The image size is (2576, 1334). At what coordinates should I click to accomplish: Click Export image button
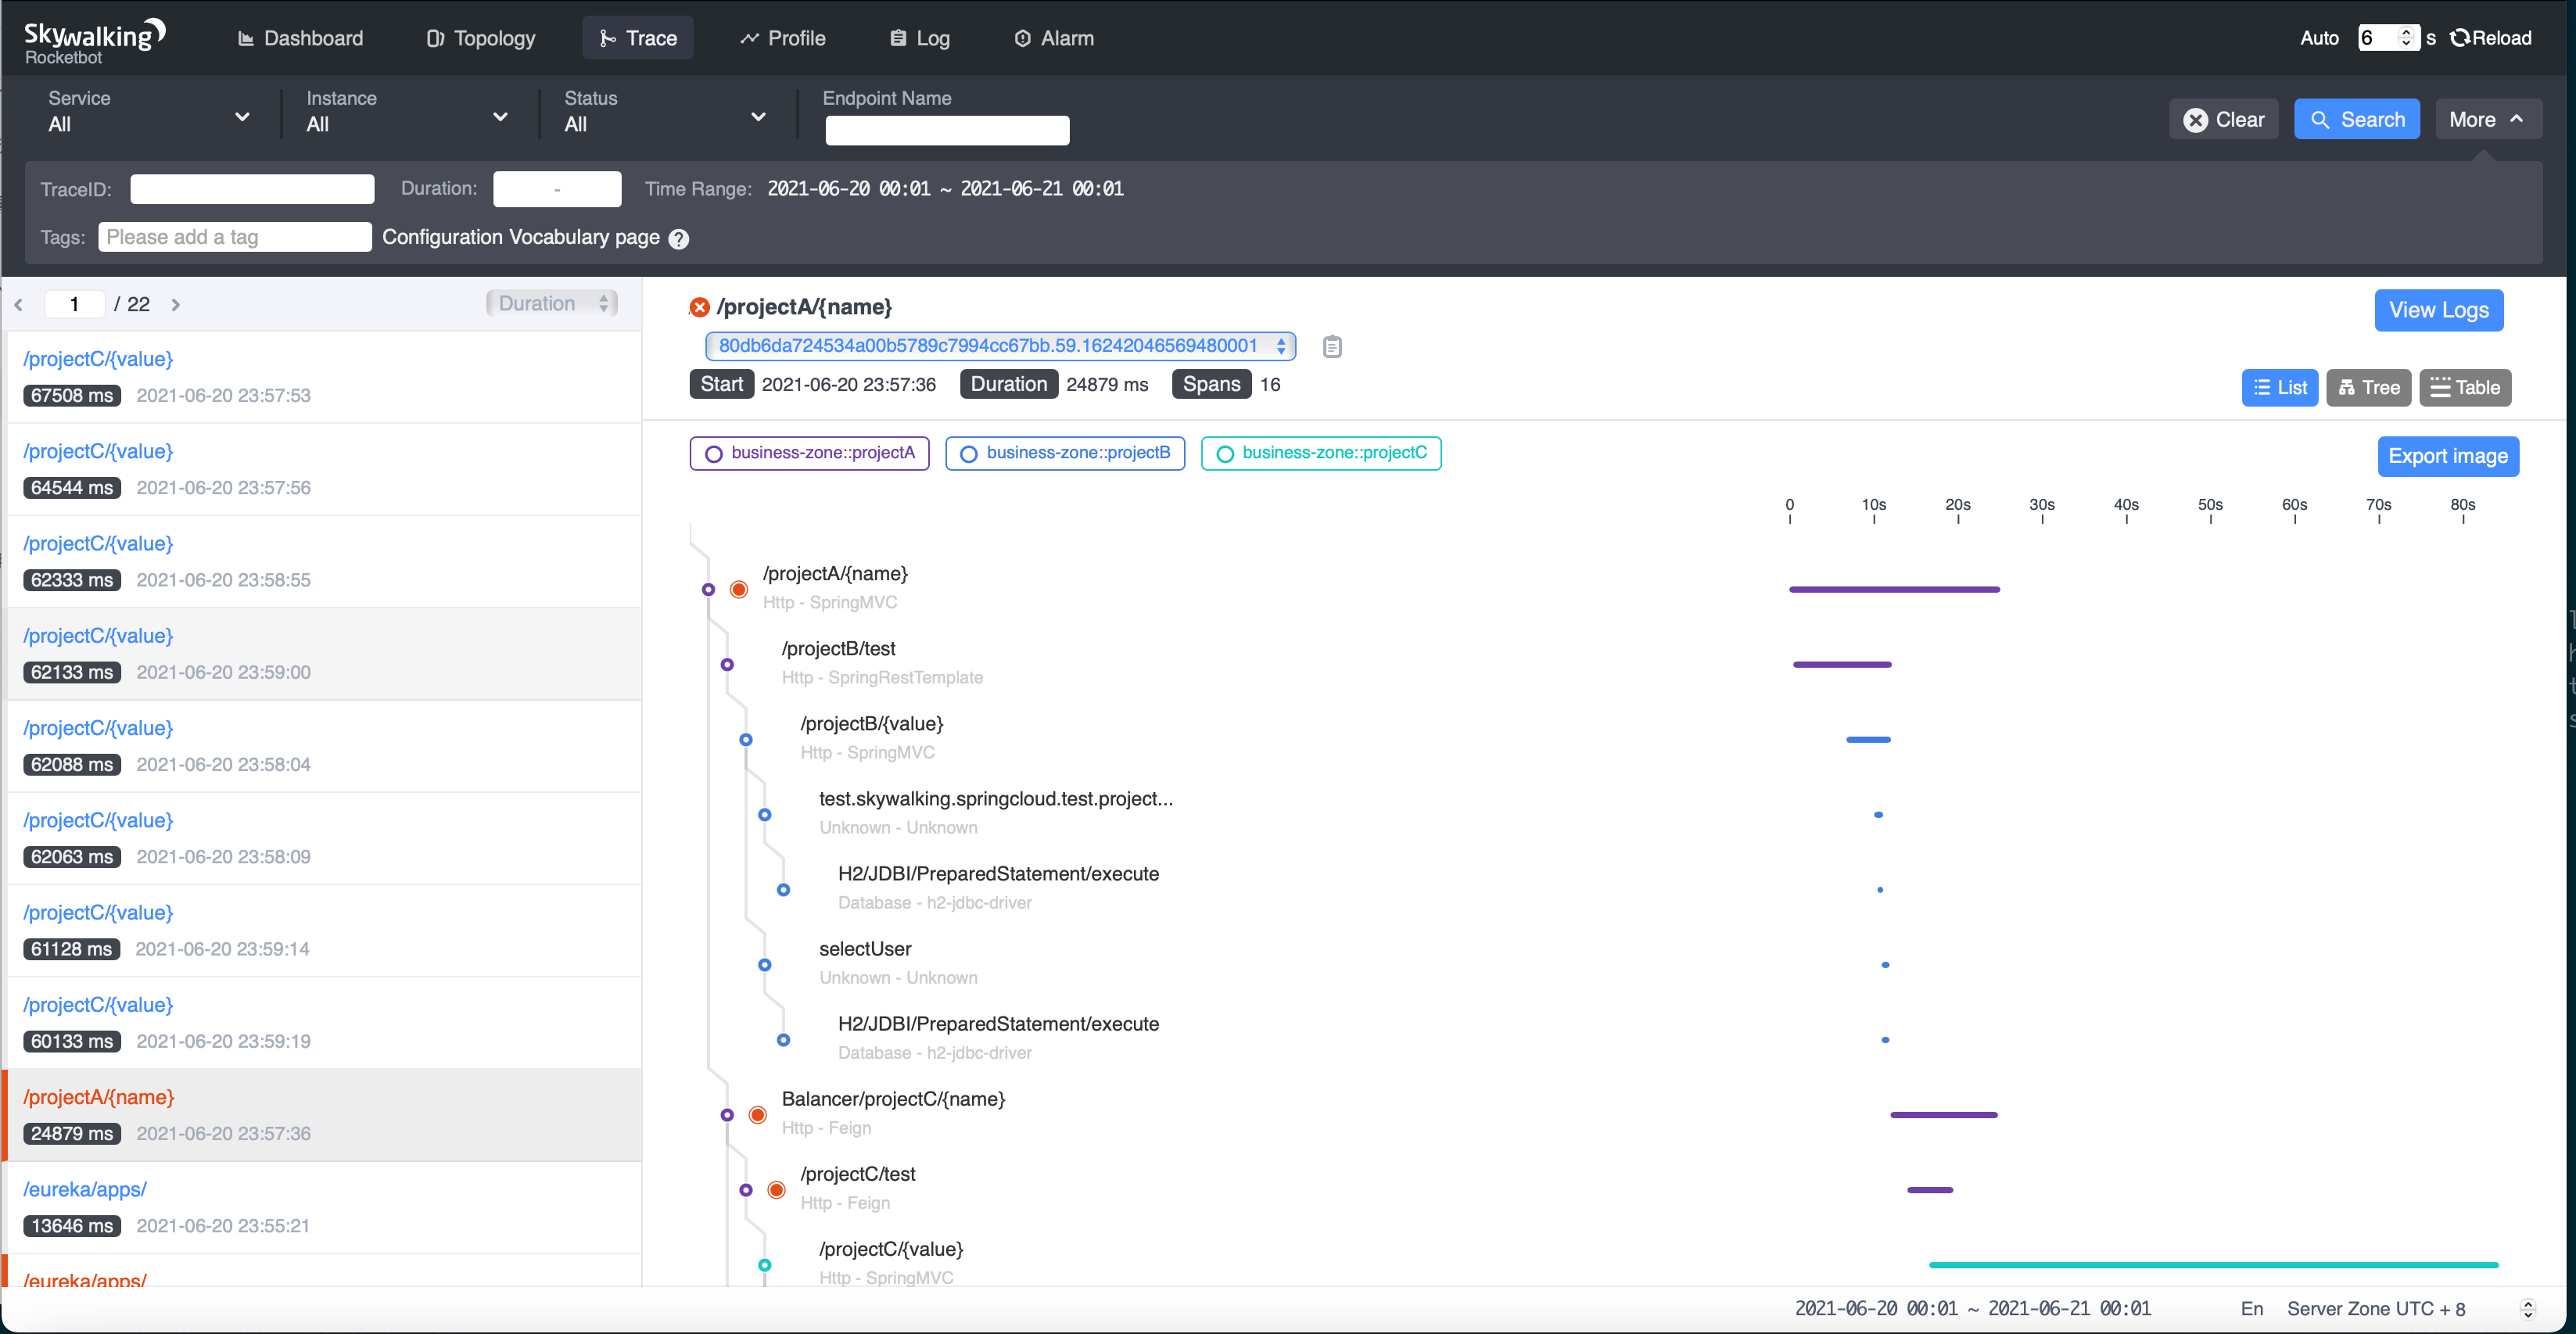pyautogui.click(x=2448, y=457)
